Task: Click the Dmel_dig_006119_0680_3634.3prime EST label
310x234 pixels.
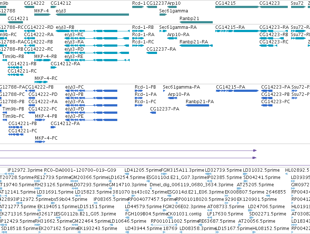Action: tap(192, 185)
